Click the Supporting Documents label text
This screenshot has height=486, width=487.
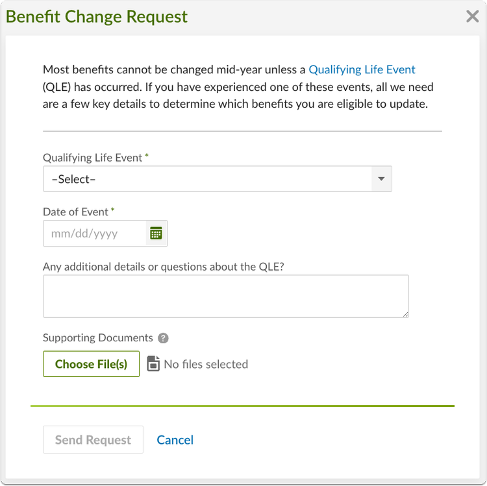(98, 337)
